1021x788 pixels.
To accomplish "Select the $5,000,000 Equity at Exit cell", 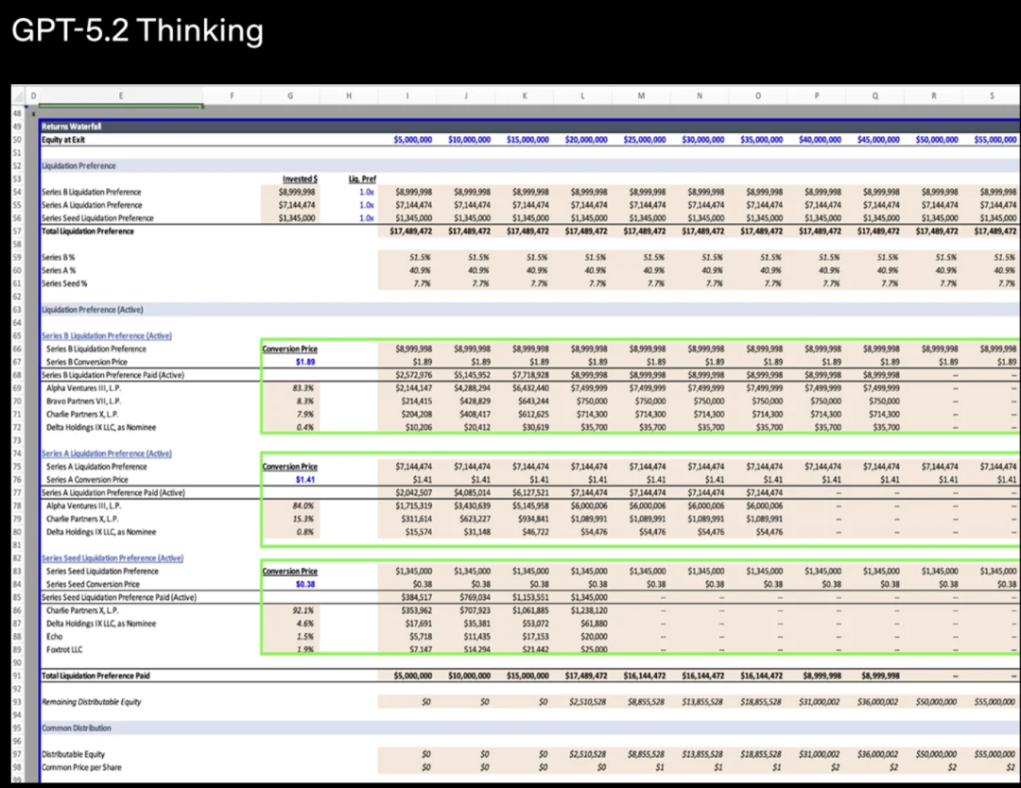I will (413, 139).
